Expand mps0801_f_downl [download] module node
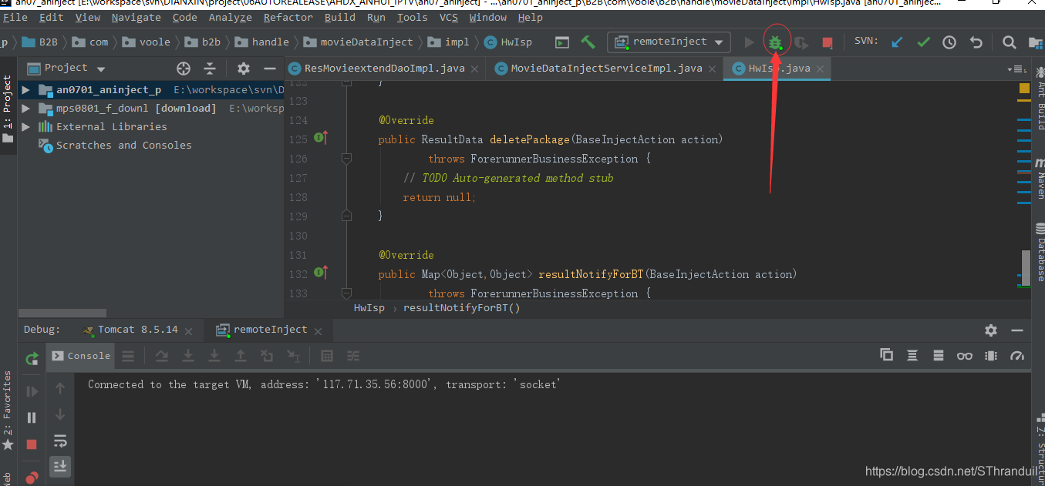The height and width of the screenshot is (486, 1045). point(26,109)
